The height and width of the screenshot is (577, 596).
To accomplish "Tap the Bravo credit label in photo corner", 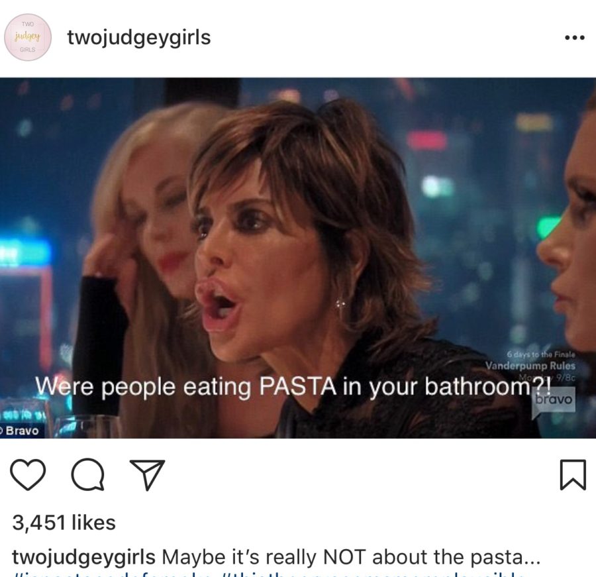I will [22, 431].
